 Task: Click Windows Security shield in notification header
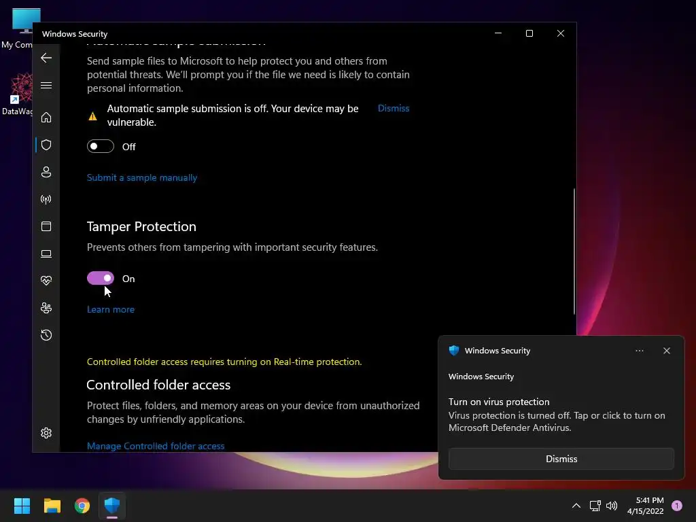[453, 351]
